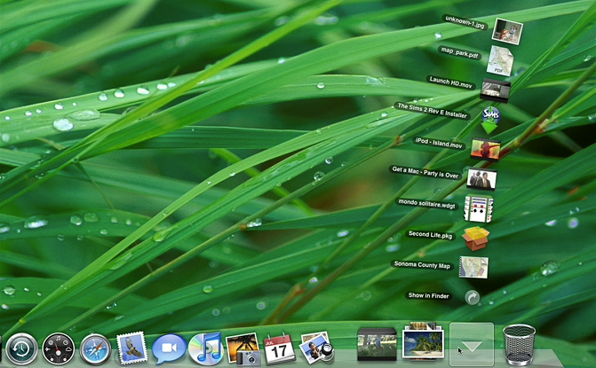Open Mail stamp icon in Dock
596x368 pixels.
click(131, 348)
